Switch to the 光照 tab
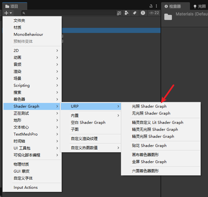 tap(199, 6)
